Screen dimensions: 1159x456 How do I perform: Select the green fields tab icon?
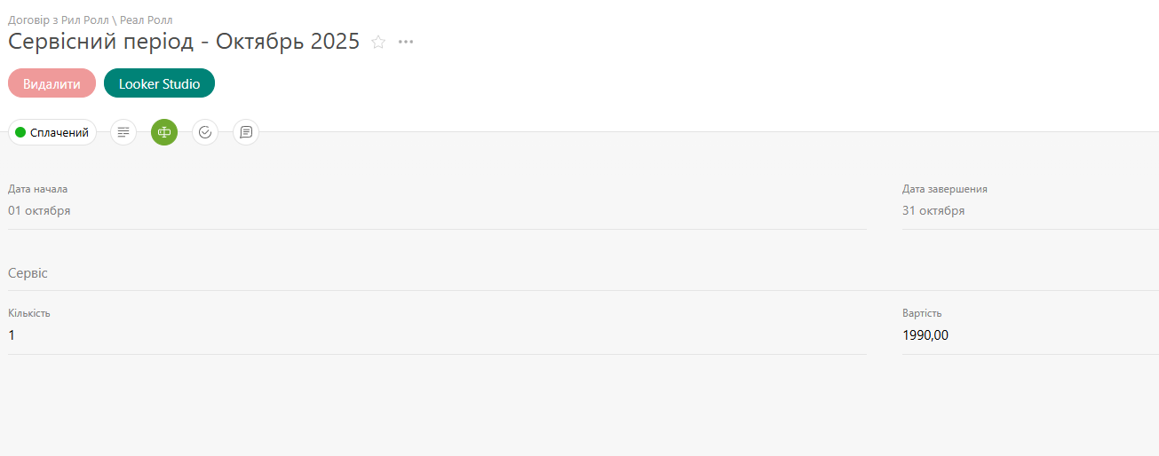tap(164, 132)
